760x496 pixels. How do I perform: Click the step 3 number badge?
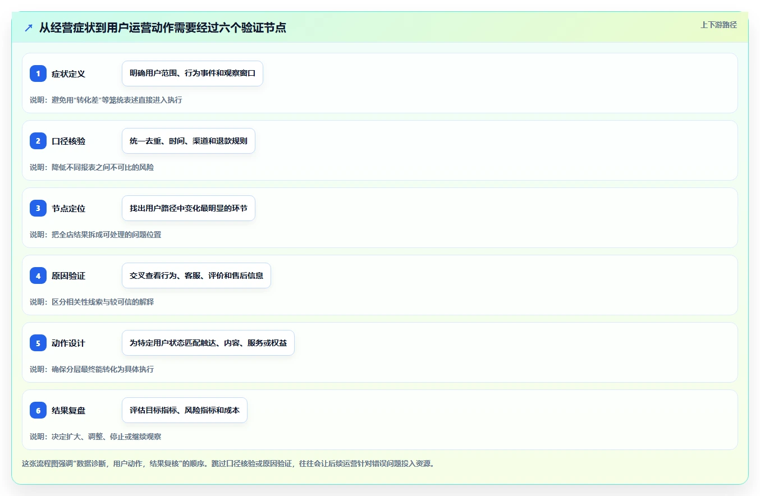pyautogui.click(x=38, y=208)
